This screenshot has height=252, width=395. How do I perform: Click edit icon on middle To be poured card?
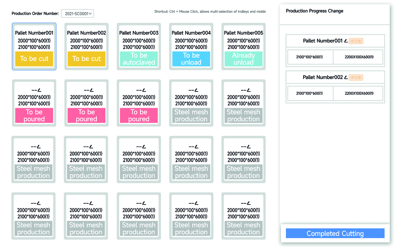click(x=91, y=90)
